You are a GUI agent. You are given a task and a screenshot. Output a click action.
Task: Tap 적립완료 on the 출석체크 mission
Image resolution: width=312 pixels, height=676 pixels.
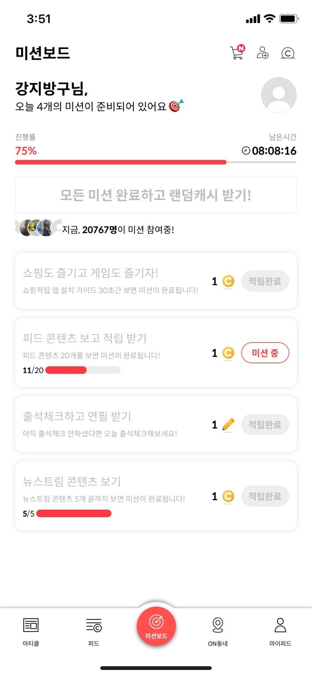click(x=265, y=425)
